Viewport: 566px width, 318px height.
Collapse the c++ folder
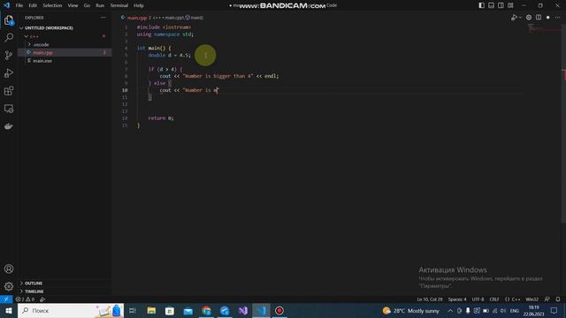(65, 36)
